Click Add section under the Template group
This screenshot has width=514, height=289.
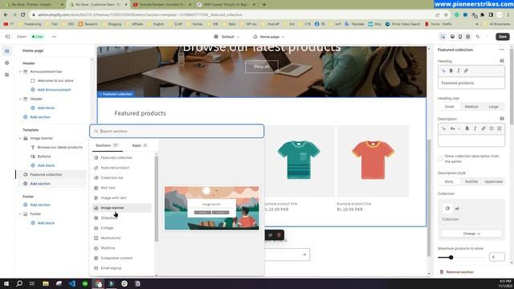pyautogui.click(x=40, y=184)
